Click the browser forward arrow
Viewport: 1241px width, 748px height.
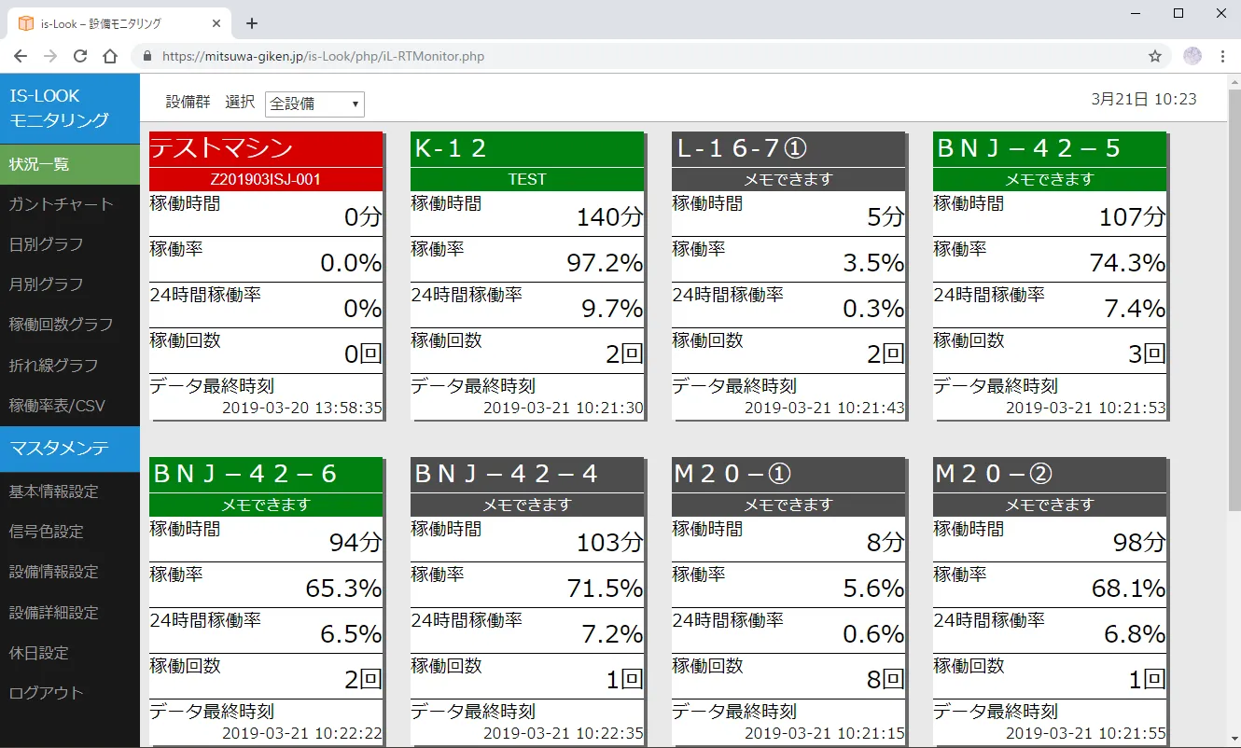tap(50, 56)
